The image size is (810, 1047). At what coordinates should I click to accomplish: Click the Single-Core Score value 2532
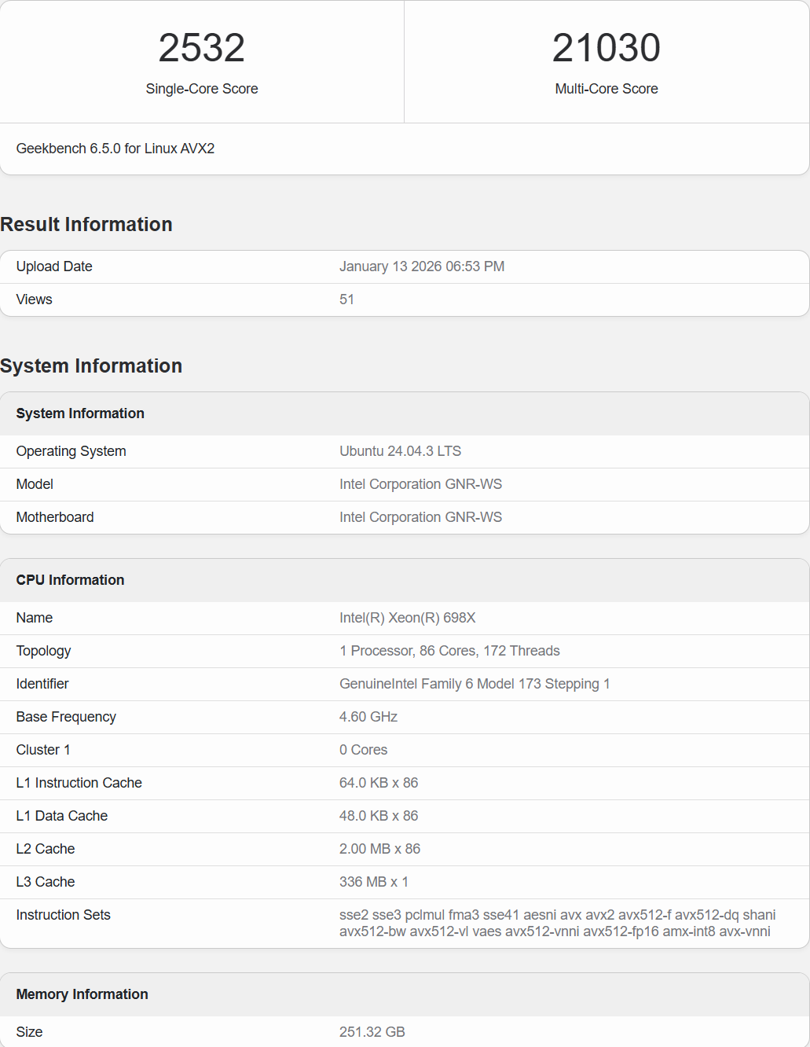point(201,47)
